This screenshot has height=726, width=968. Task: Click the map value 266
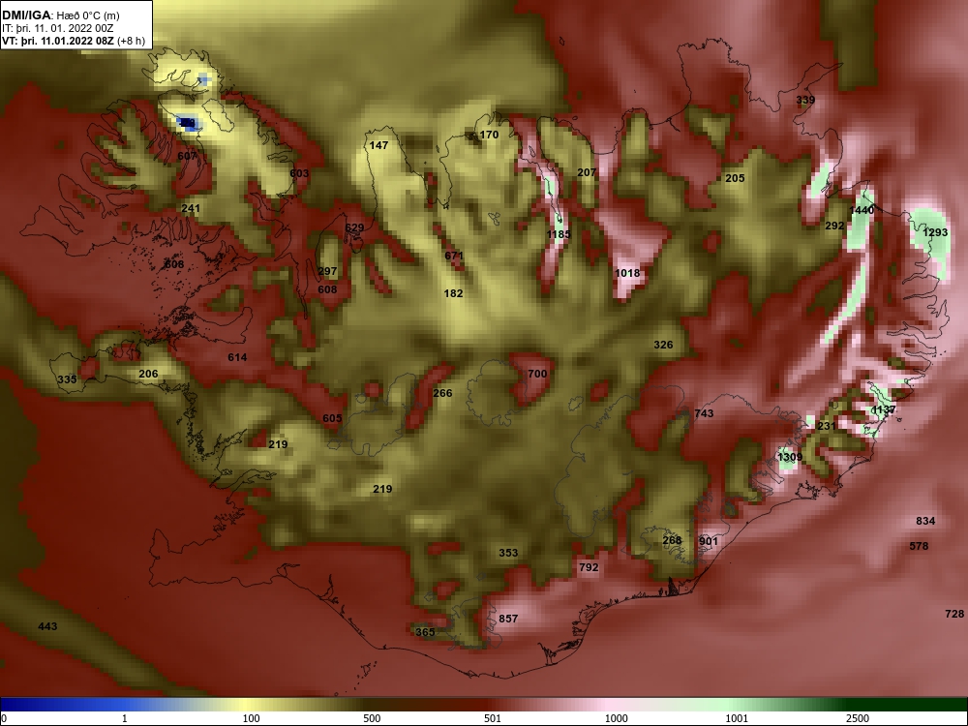(442, 393)
